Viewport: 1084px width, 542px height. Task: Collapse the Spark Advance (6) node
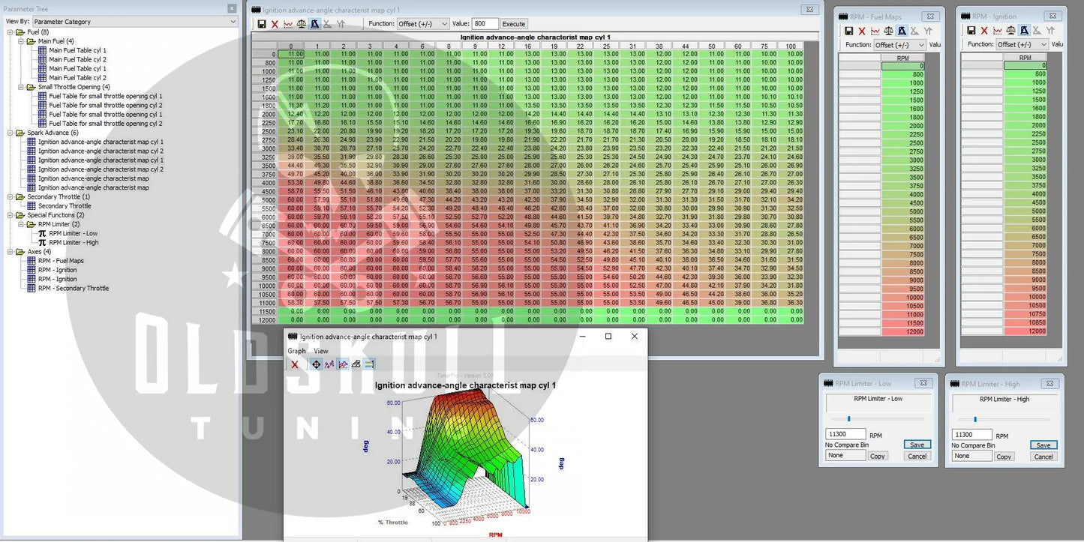pyautogui.click(x=11, y=133)
